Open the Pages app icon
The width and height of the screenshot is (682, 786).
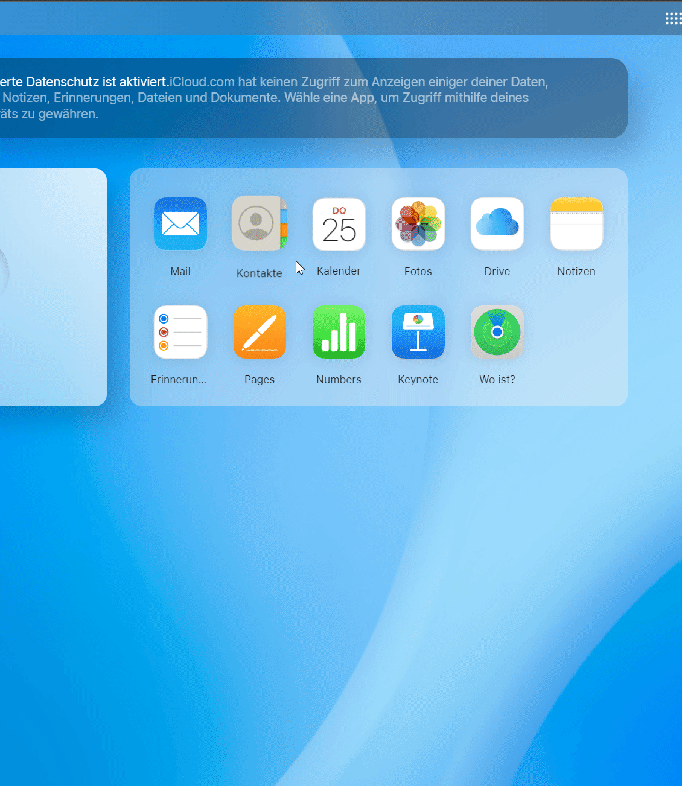(260, 332)
